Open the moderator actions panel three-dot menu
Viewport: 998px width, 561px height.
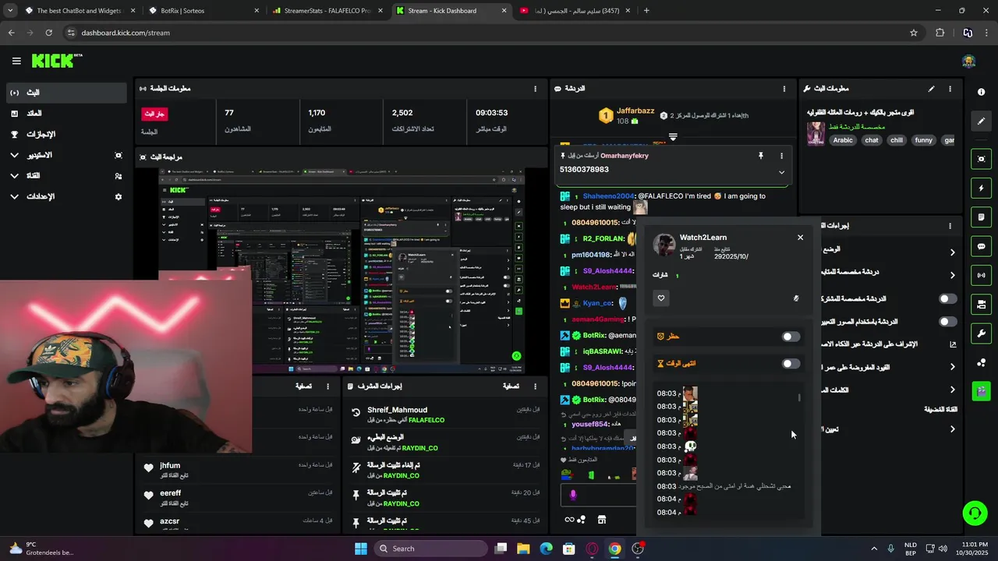[x=535, y=386]
